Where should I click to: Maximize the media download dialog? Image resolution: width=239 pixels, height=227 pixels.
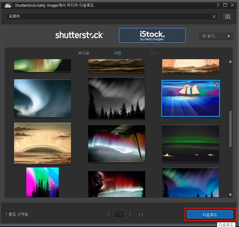(225, 5)
